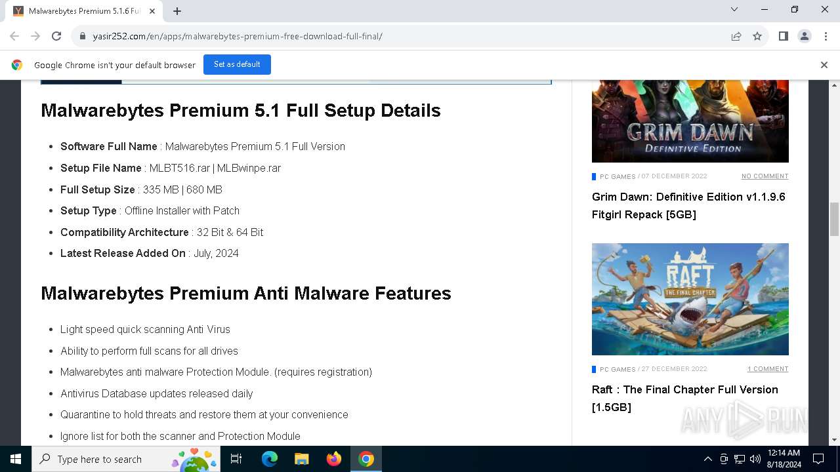Open 1 COMMENT link for Raft
Screen dimensions: 840x472
768,369
